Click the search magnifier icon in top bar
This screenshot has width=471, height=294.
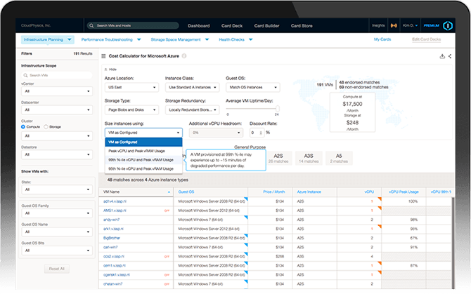pos(91,25)
